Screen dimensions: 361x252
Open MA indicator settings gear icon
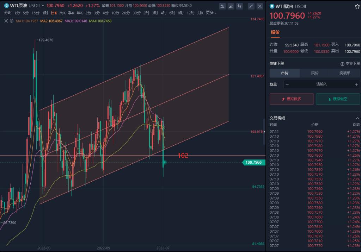tap(12, 21)
